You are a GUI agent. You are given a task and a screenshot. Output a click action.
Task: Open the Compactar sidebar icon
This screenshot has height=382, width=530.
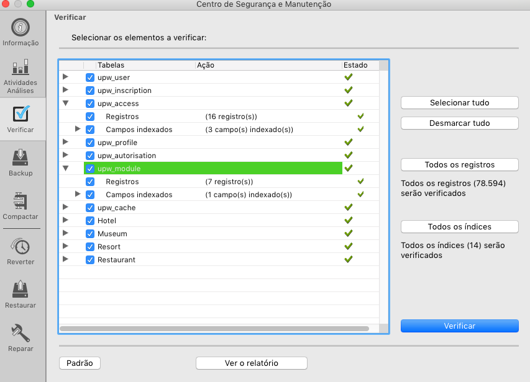pos(21,202)
